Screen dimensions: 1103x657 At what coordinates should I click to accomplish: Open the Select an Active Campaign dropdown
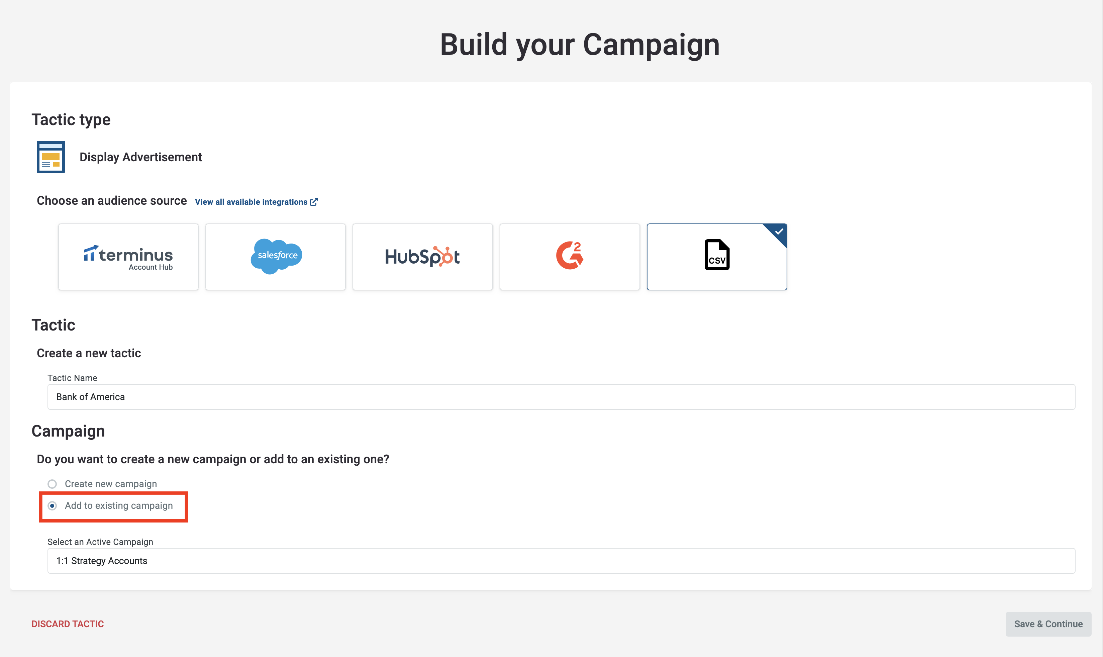click(561, 561)
